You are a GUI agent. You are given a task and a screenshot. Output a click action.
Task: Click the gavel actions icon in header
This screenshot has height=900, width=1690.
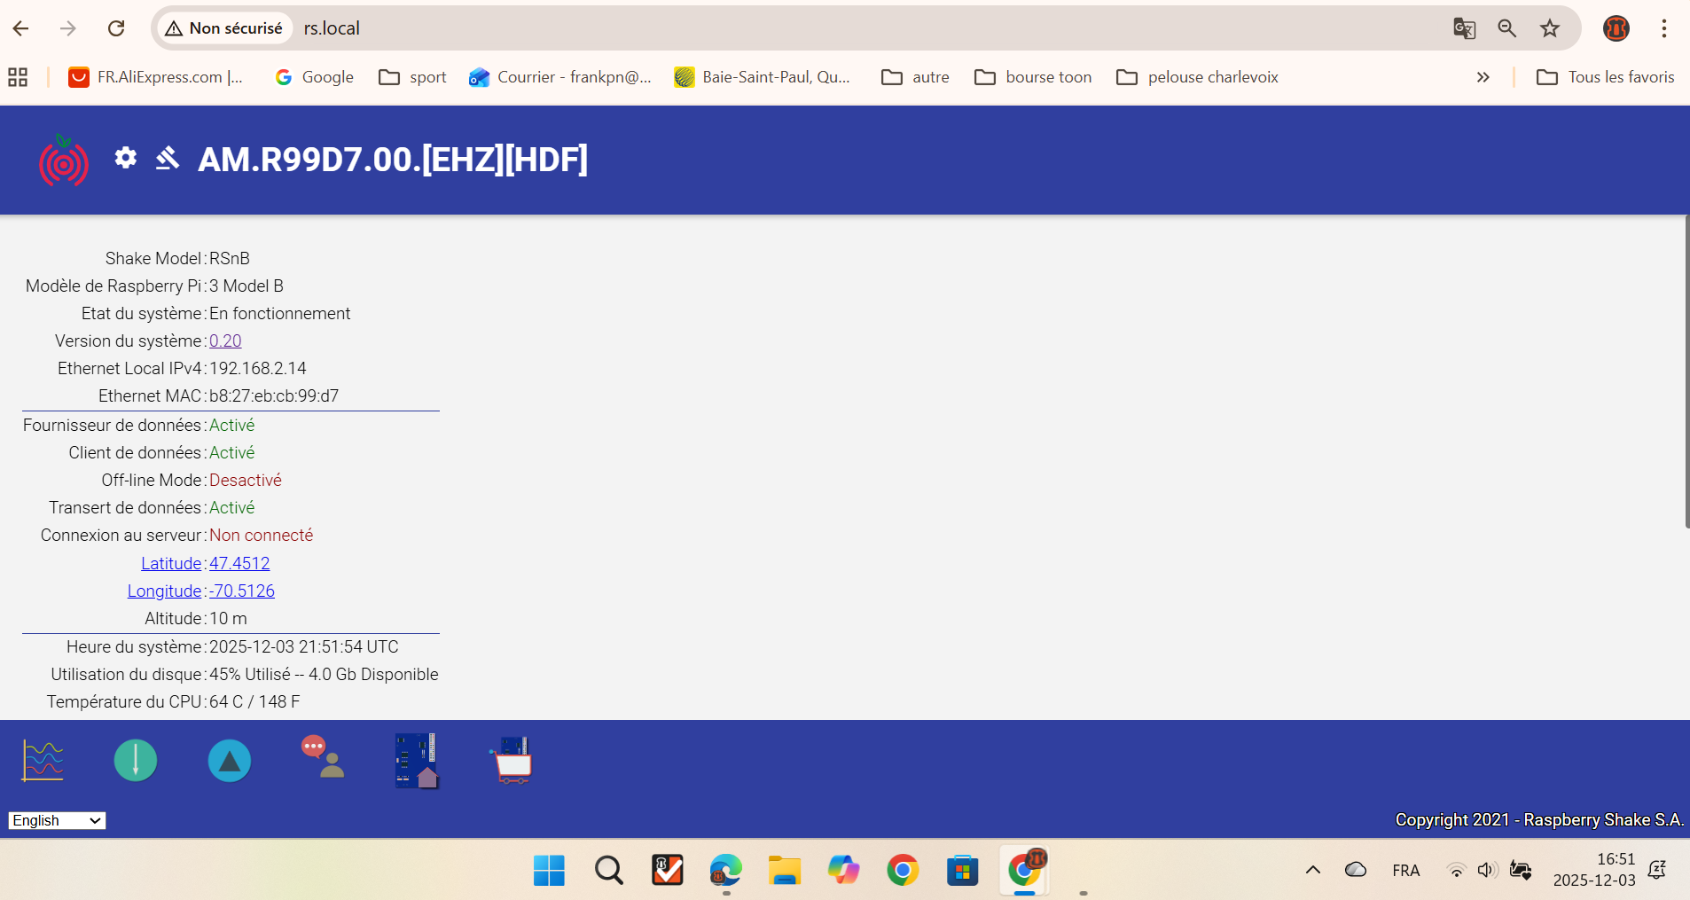click(168, 158)
